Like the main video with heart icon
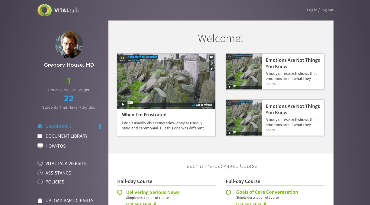Screen dimensions: 370x205 (x=211, y=57)
